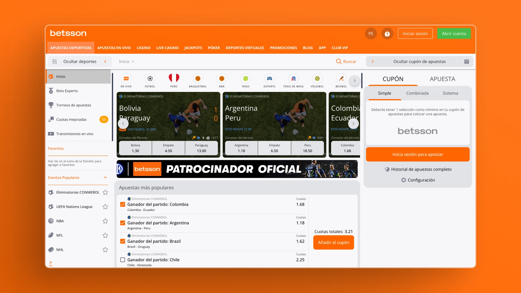Open the A-Z sports list icon
Screen dimensions: 521x293
click(x=50, y=263)
